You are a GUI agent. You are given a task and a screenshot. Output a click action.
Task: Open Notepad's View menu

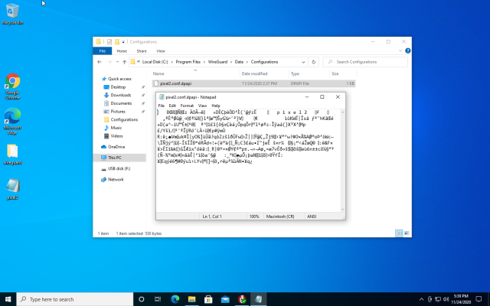coord(202,106)
